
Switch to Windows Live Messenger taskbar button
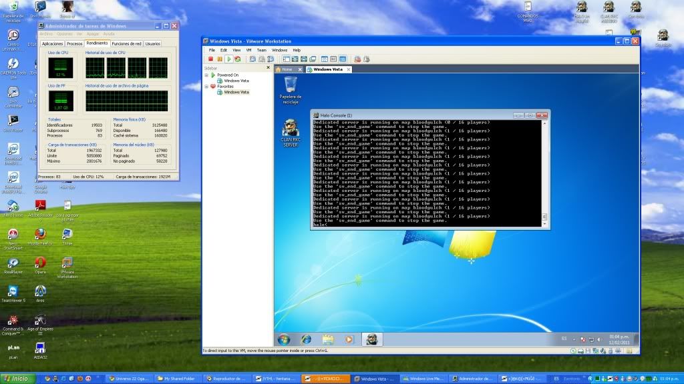423,379
